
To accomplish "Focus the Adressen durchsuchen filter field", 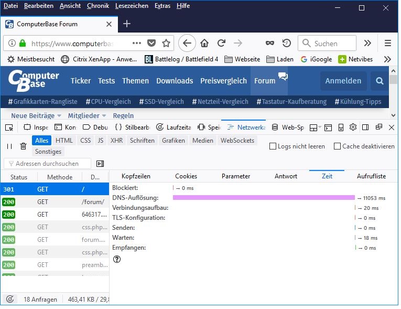I will (47, 164).
